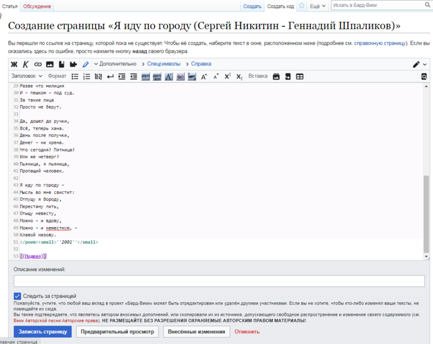
Task: Collapse the Дополнительно toolbar section
Action: tap(115, 64)
